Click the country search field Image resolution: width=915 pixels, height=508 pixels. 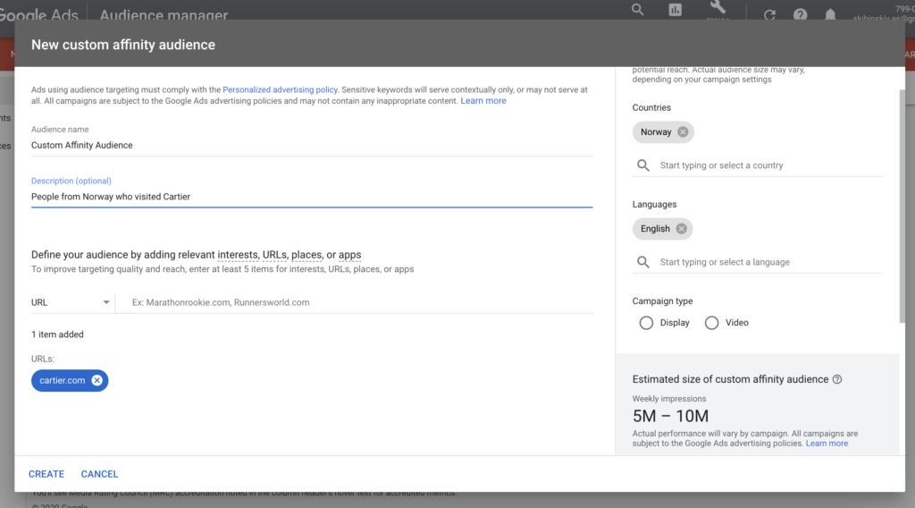(770, 165)
